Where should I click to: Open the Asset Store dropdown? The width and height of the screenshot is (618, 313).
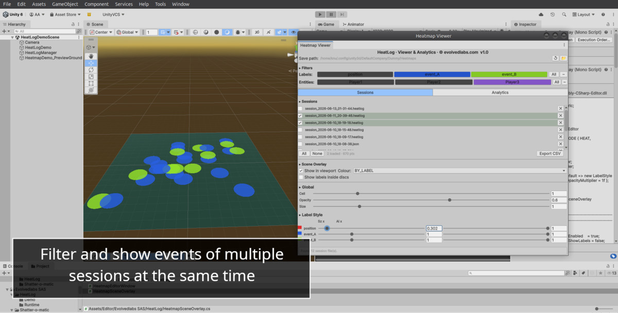point(64,14)
